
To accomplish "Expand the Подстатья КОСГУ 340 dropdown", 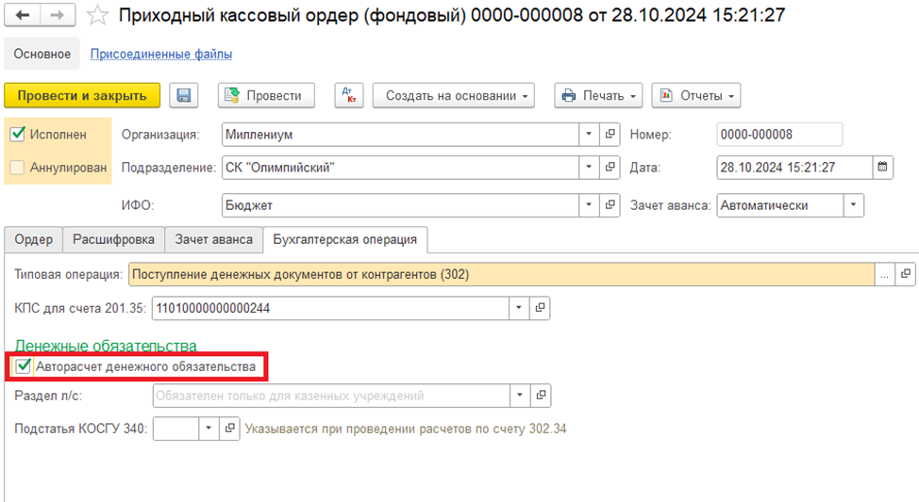I will pyautogui.click(x=209, y=429).
